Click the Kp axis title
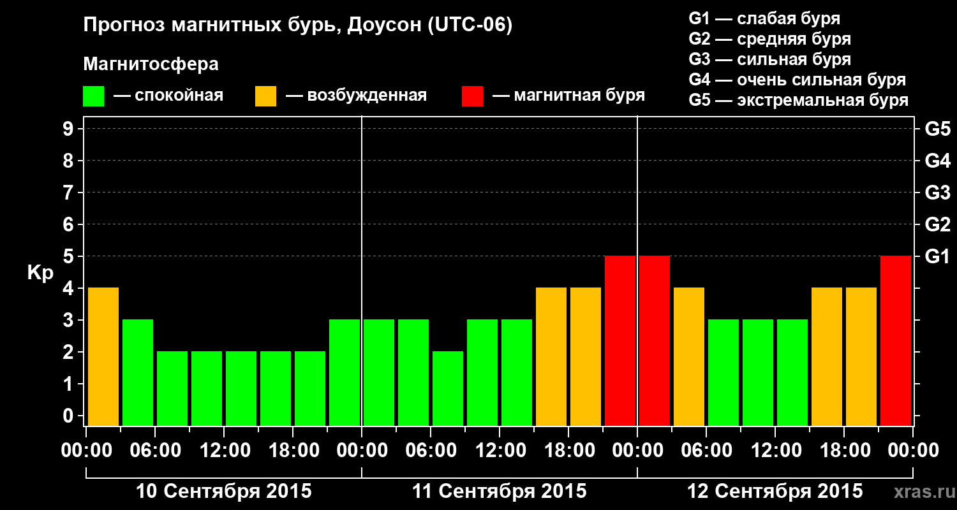The width and height of the screenshot is (957, 510). (40, 273)
